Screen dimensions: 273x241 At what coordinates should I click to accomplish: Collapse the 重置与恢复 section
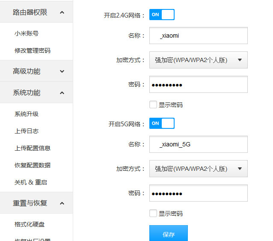[x=36, y=203]
